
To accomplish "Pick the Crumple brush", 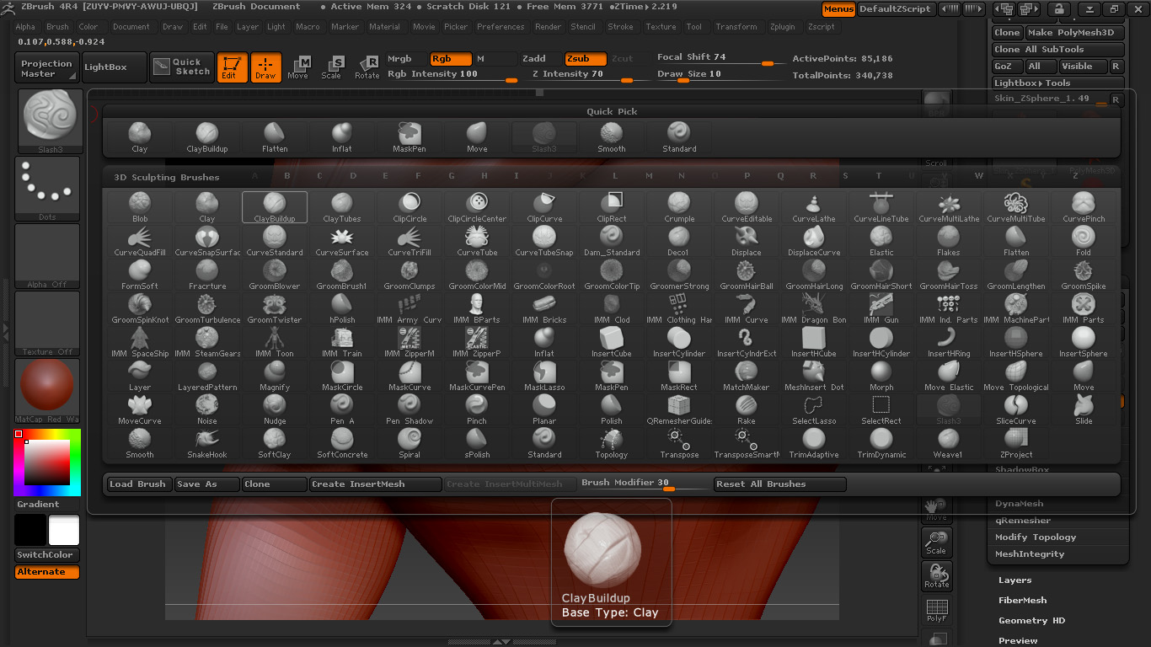I will point(679,207).
